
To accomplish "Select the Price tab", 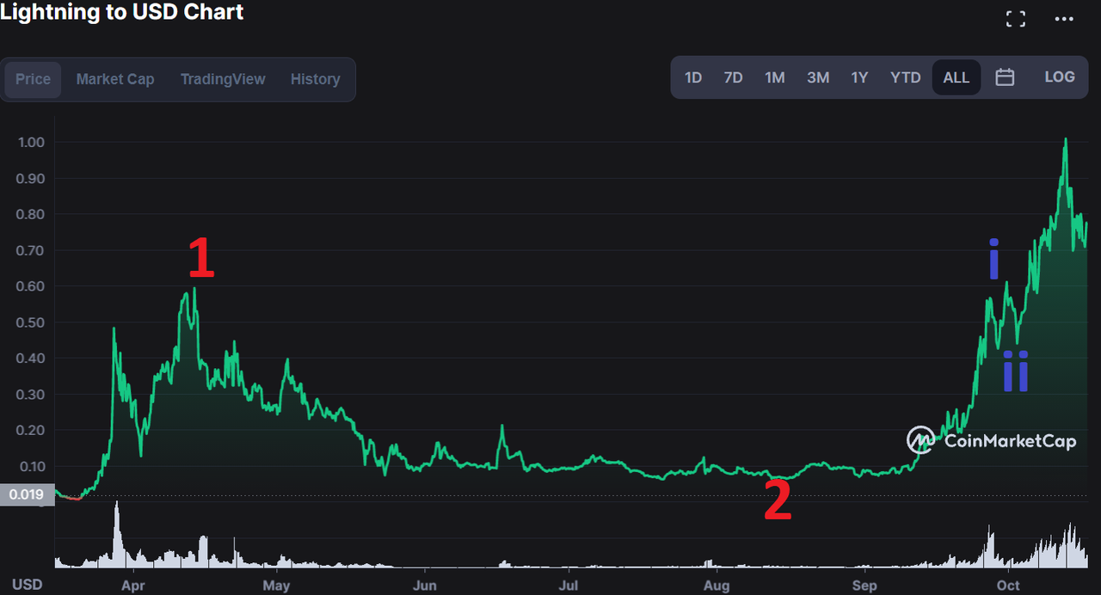I will [x=34, y=79].
